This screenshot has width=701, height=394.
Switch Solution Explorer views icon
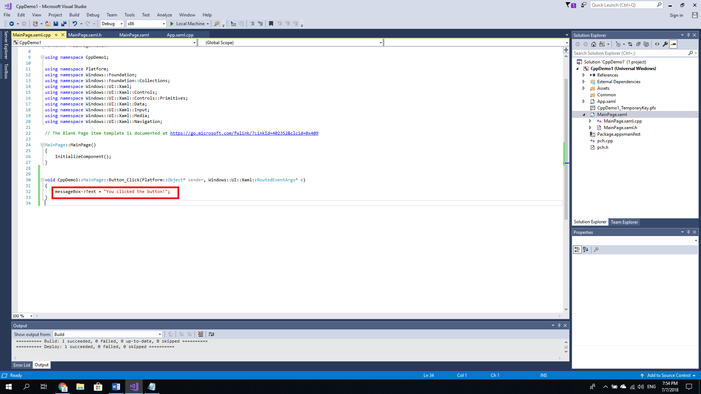point(602,44)
